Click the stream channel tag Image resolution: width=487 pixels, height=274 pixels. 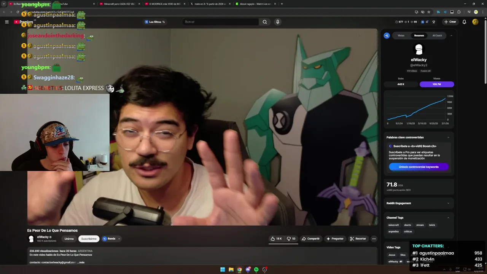[420, 225]
